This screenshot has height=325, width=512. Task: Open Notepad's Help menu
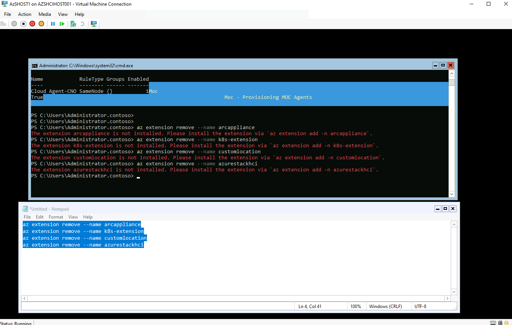click(88, 217)
